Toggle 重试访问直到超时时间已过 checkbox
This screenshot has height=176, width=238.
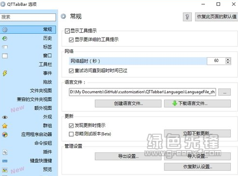tap(71, 71)
